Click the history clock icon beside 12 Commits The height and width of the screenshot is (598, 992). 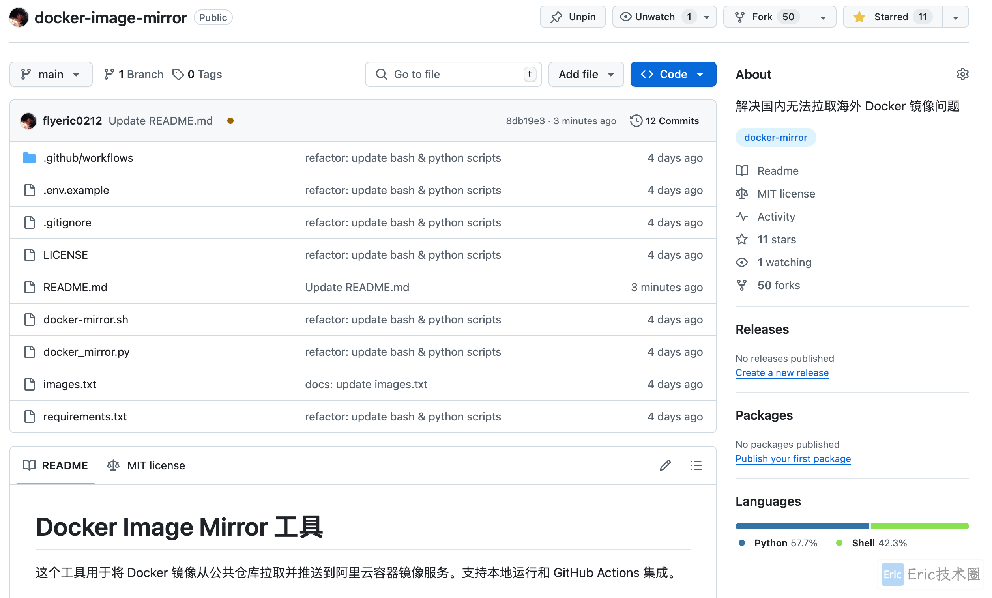[x=636, y=121]
